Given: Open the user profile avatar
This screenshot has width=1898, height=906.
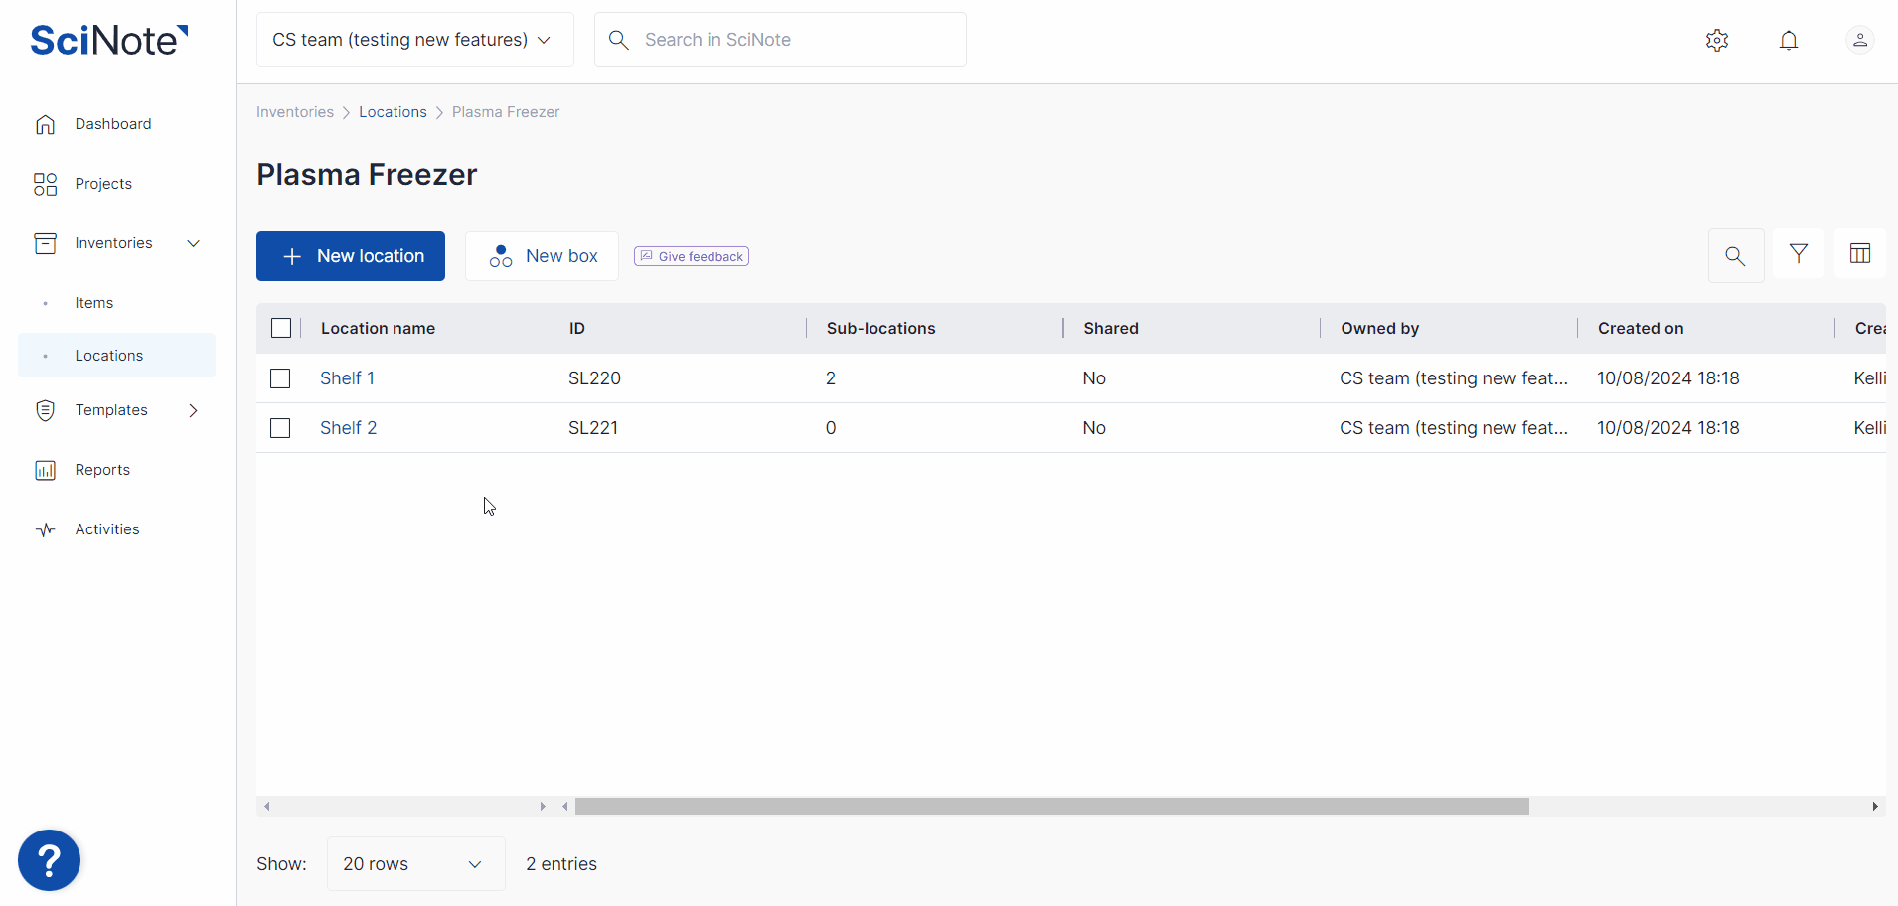Looking at the screenshot, I should coord(1859,40).
